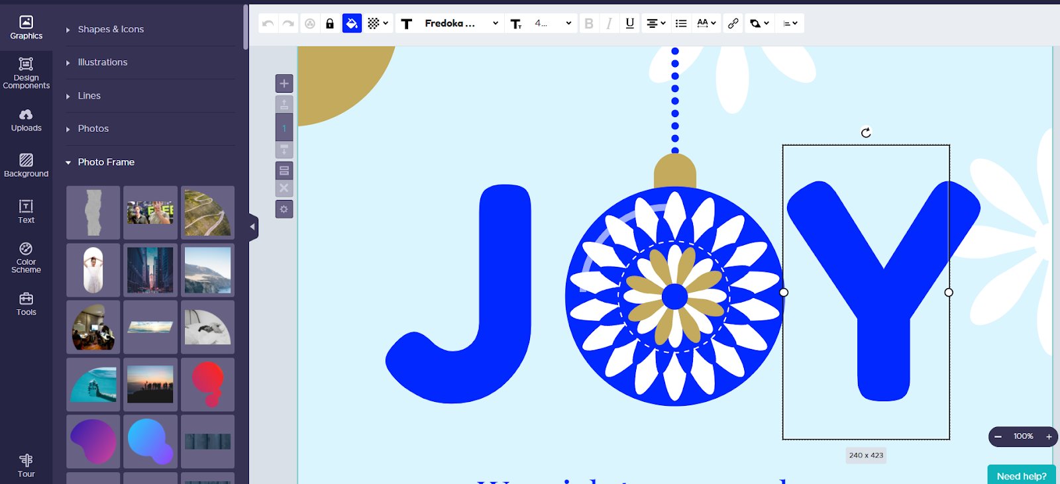Open the font size dropdown
The image size is (1060, 484).
point(552,24)
